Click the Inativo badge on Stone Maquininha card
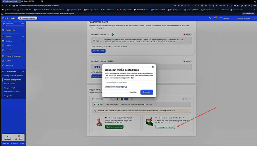The image size is (257, 146). point(186,99)
